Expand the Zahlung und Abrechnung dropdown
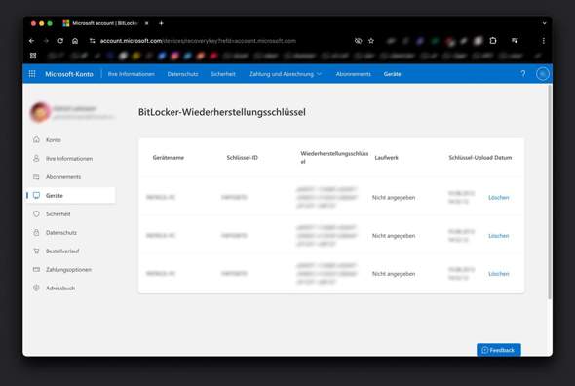Viewport: 575px width, 386px height. [x=286, y=74]
